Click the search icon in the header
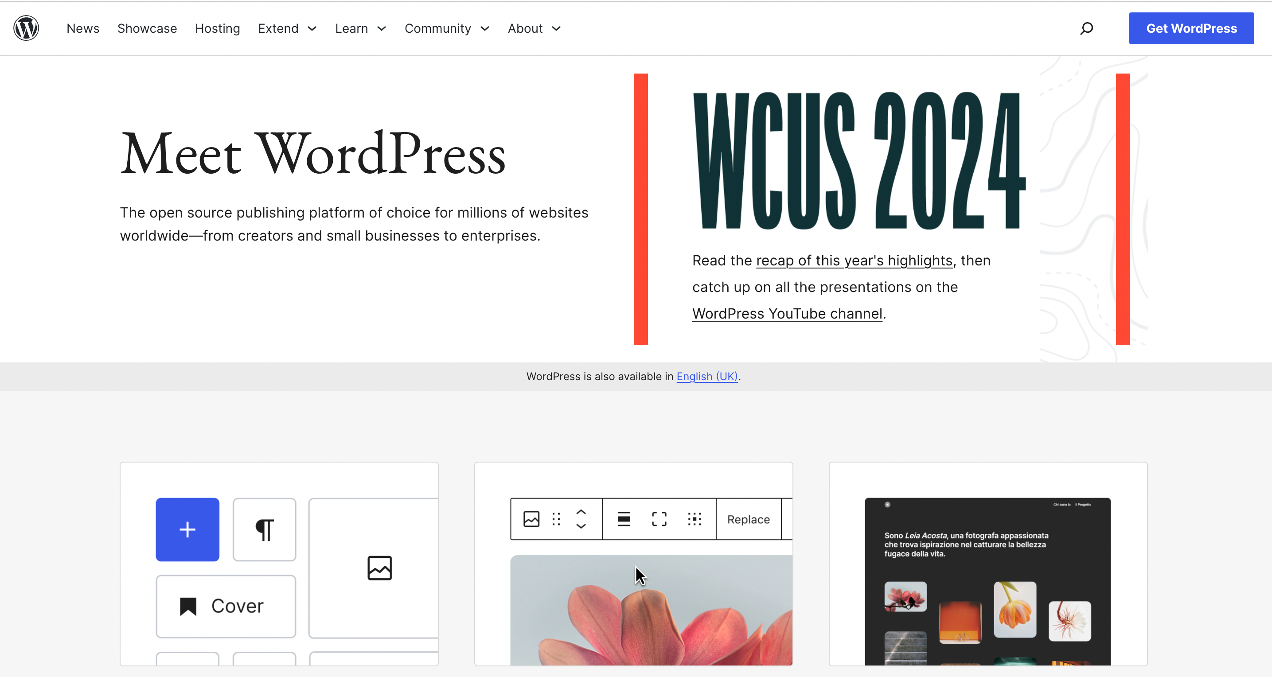 1086,28
